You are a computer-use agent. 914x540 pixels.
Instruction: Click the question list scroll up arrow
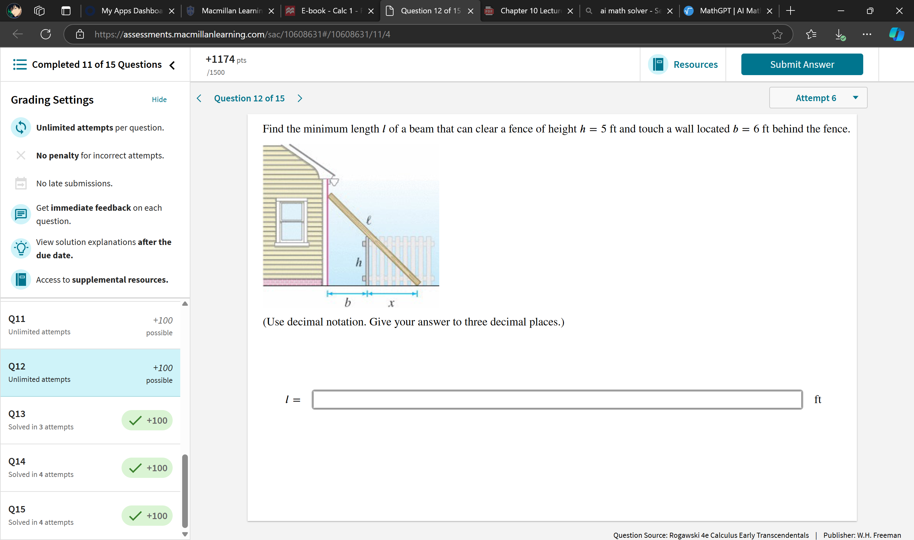[185, 304]
